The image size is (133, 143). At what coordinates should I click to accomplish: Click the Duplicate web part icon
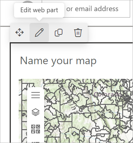click(x=59, y=33)
